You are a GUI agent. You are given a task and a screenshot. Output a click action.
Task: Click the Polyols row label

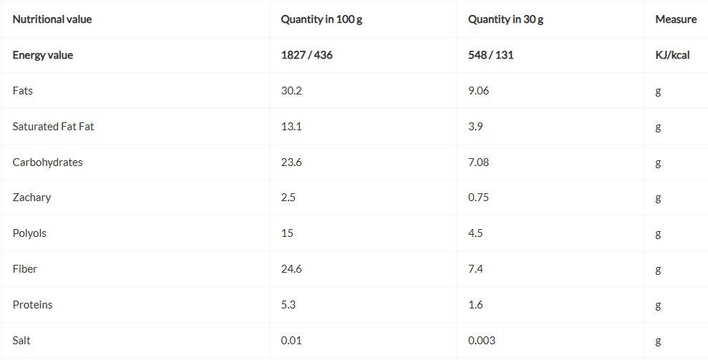coord(29,233)
